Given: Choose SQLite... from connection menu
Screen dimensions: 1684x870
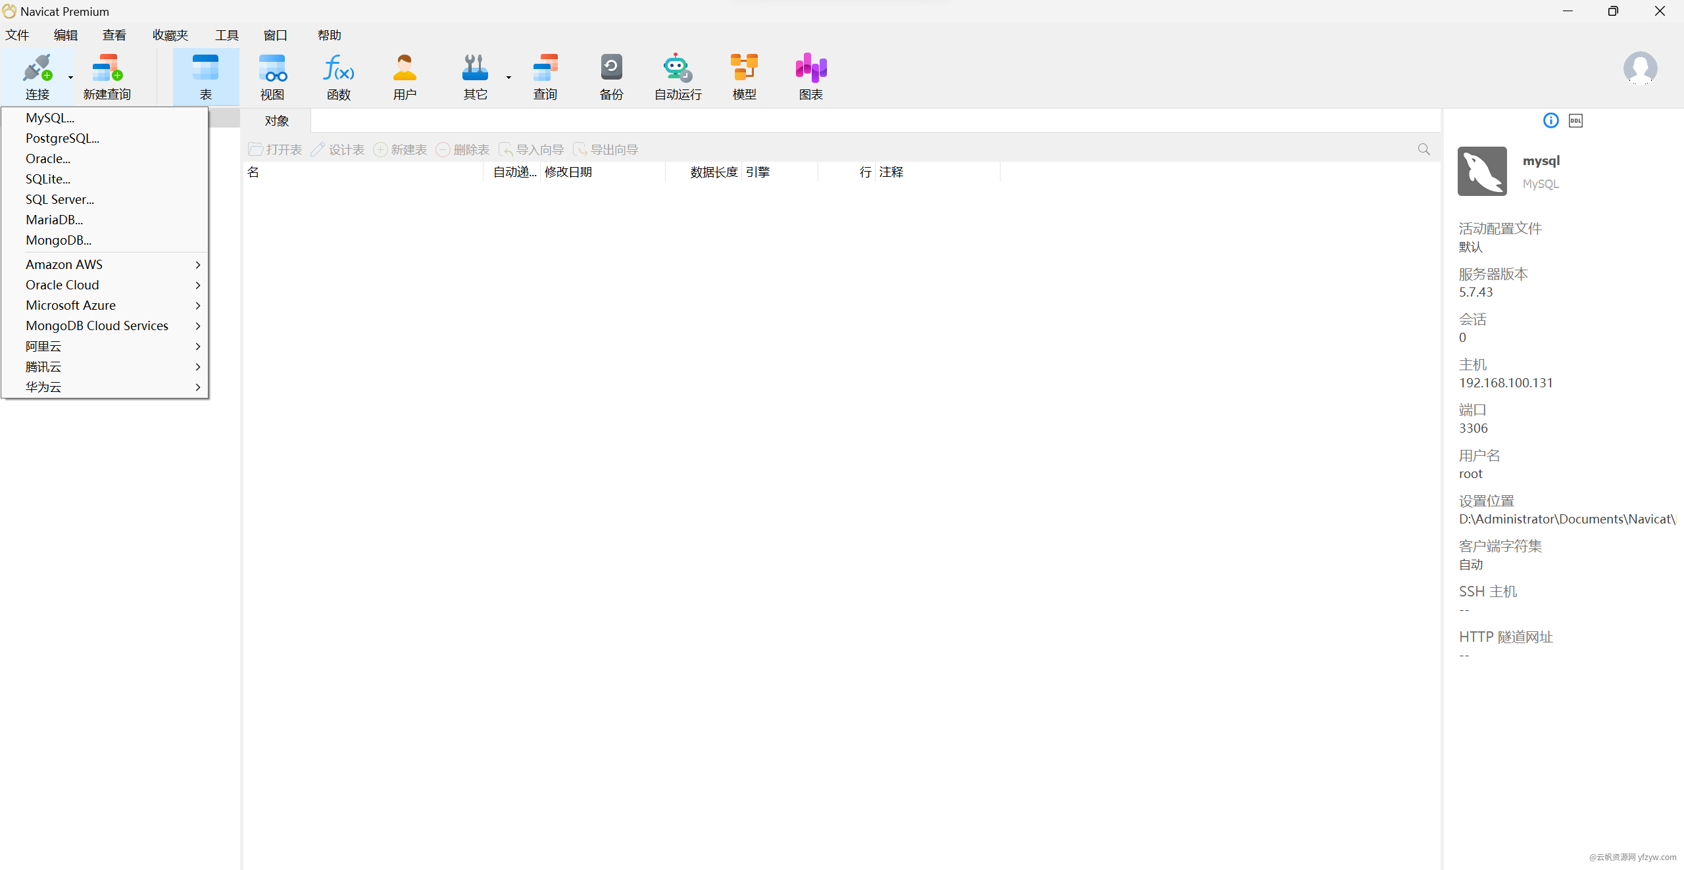Looking at the screenshot, I should point(105,179).
